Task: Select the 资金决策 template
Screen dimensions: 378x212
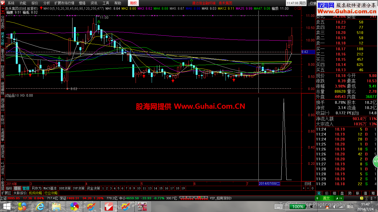Action: [x=93, y=188]
